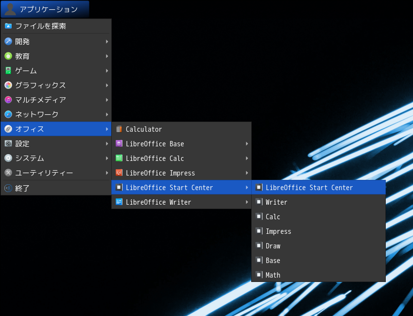This screenshot has height=316, width=413.
Task: Click the user avatar icon on Applications button
Action: (x=10, y=9)
